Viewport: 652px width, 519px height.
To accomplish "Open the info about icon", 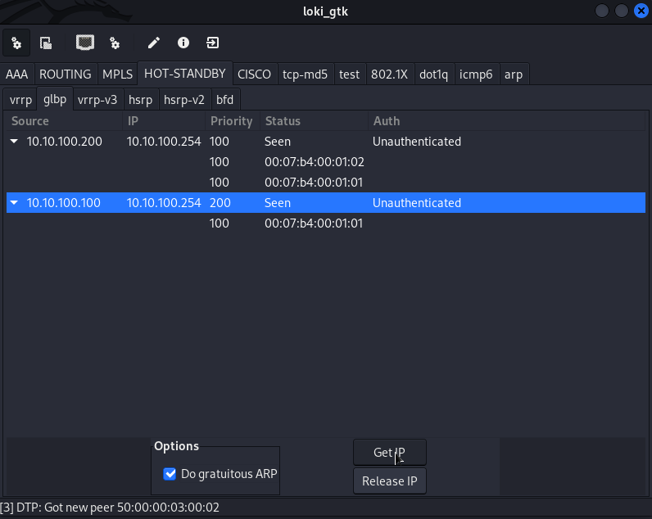I will tap(183, 43).
